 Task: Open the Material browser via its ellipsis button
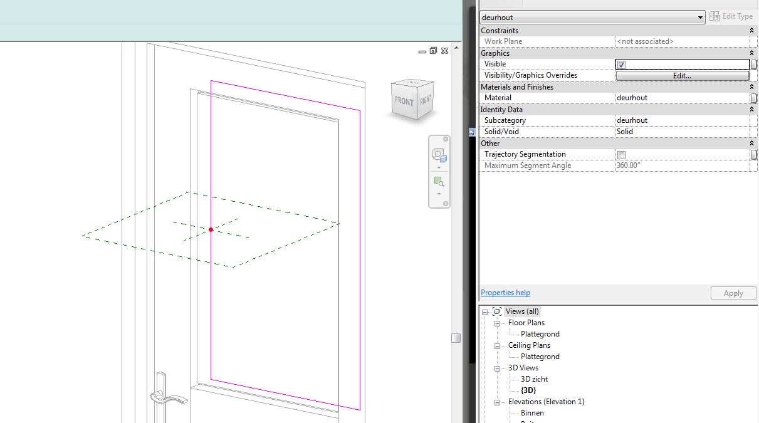pyautogui.click(x=753, y=97)
